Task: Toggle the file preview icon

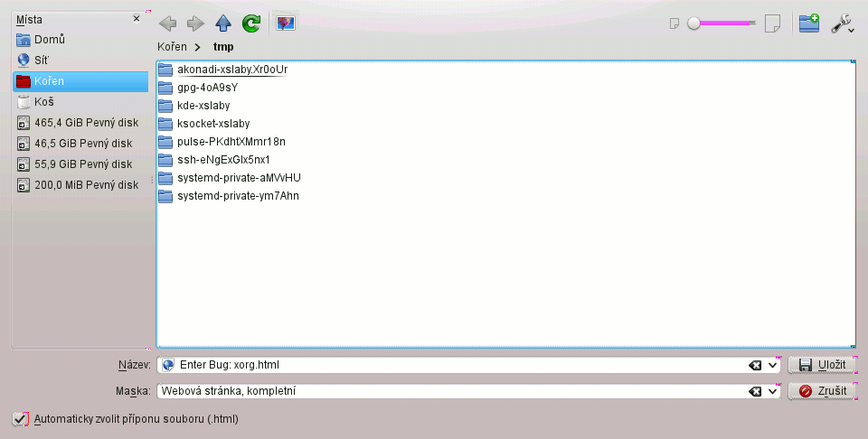Action: [x=287, y=23]
